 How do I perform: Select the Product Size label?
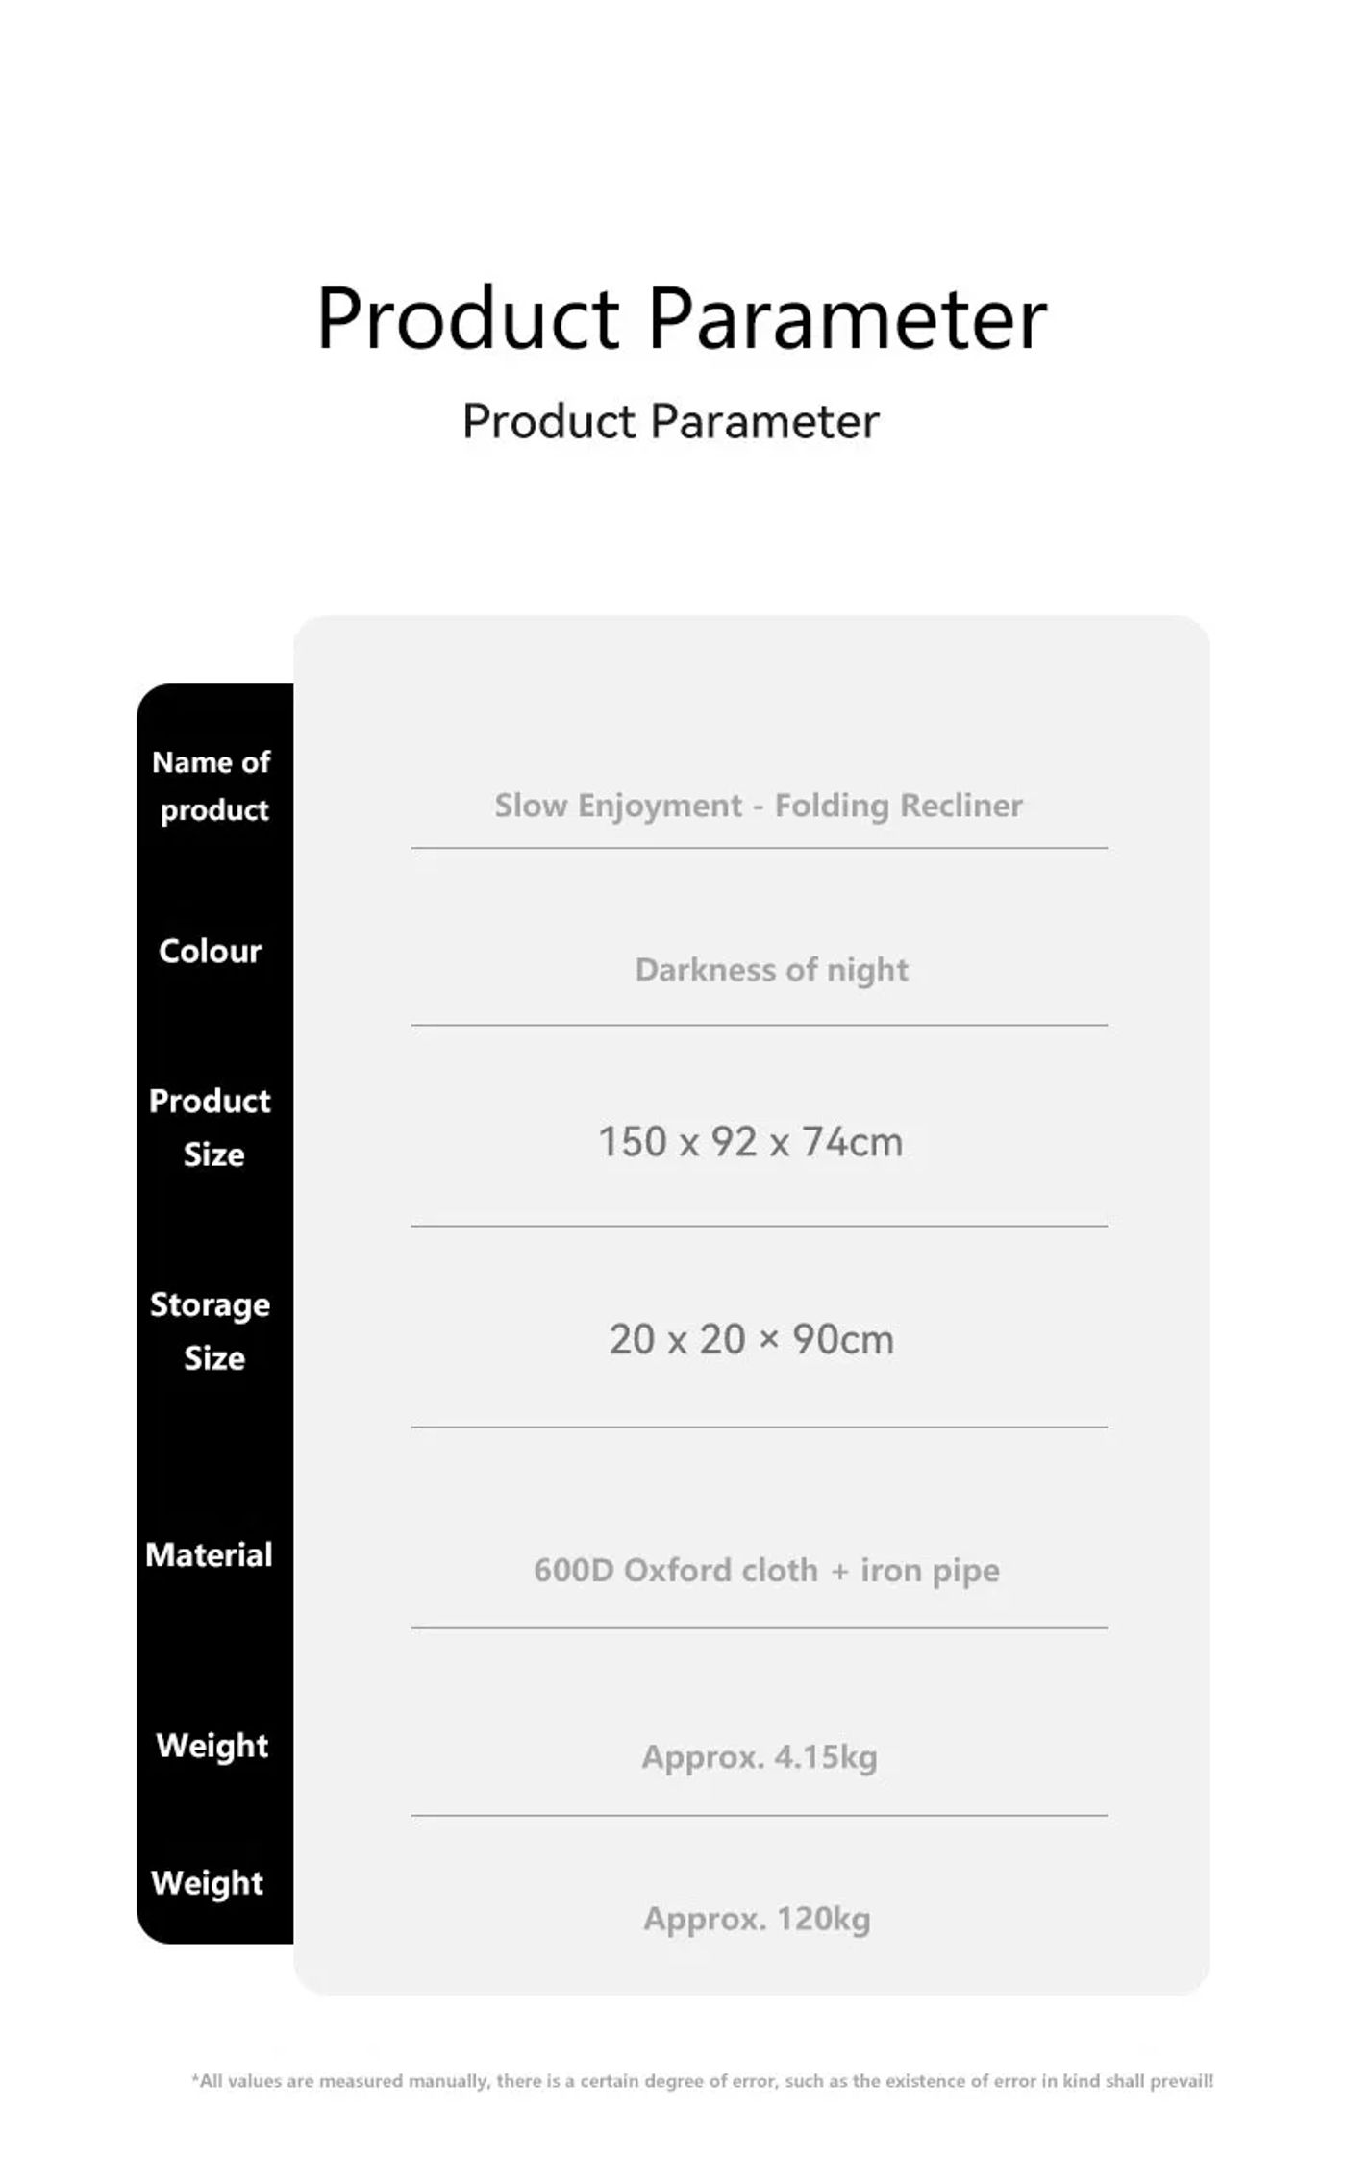(211, 1127)
